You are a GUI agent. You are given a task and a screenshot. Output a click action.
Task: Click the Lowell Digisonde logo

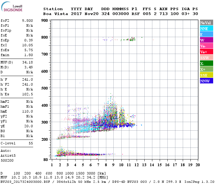tap(12, 7)
